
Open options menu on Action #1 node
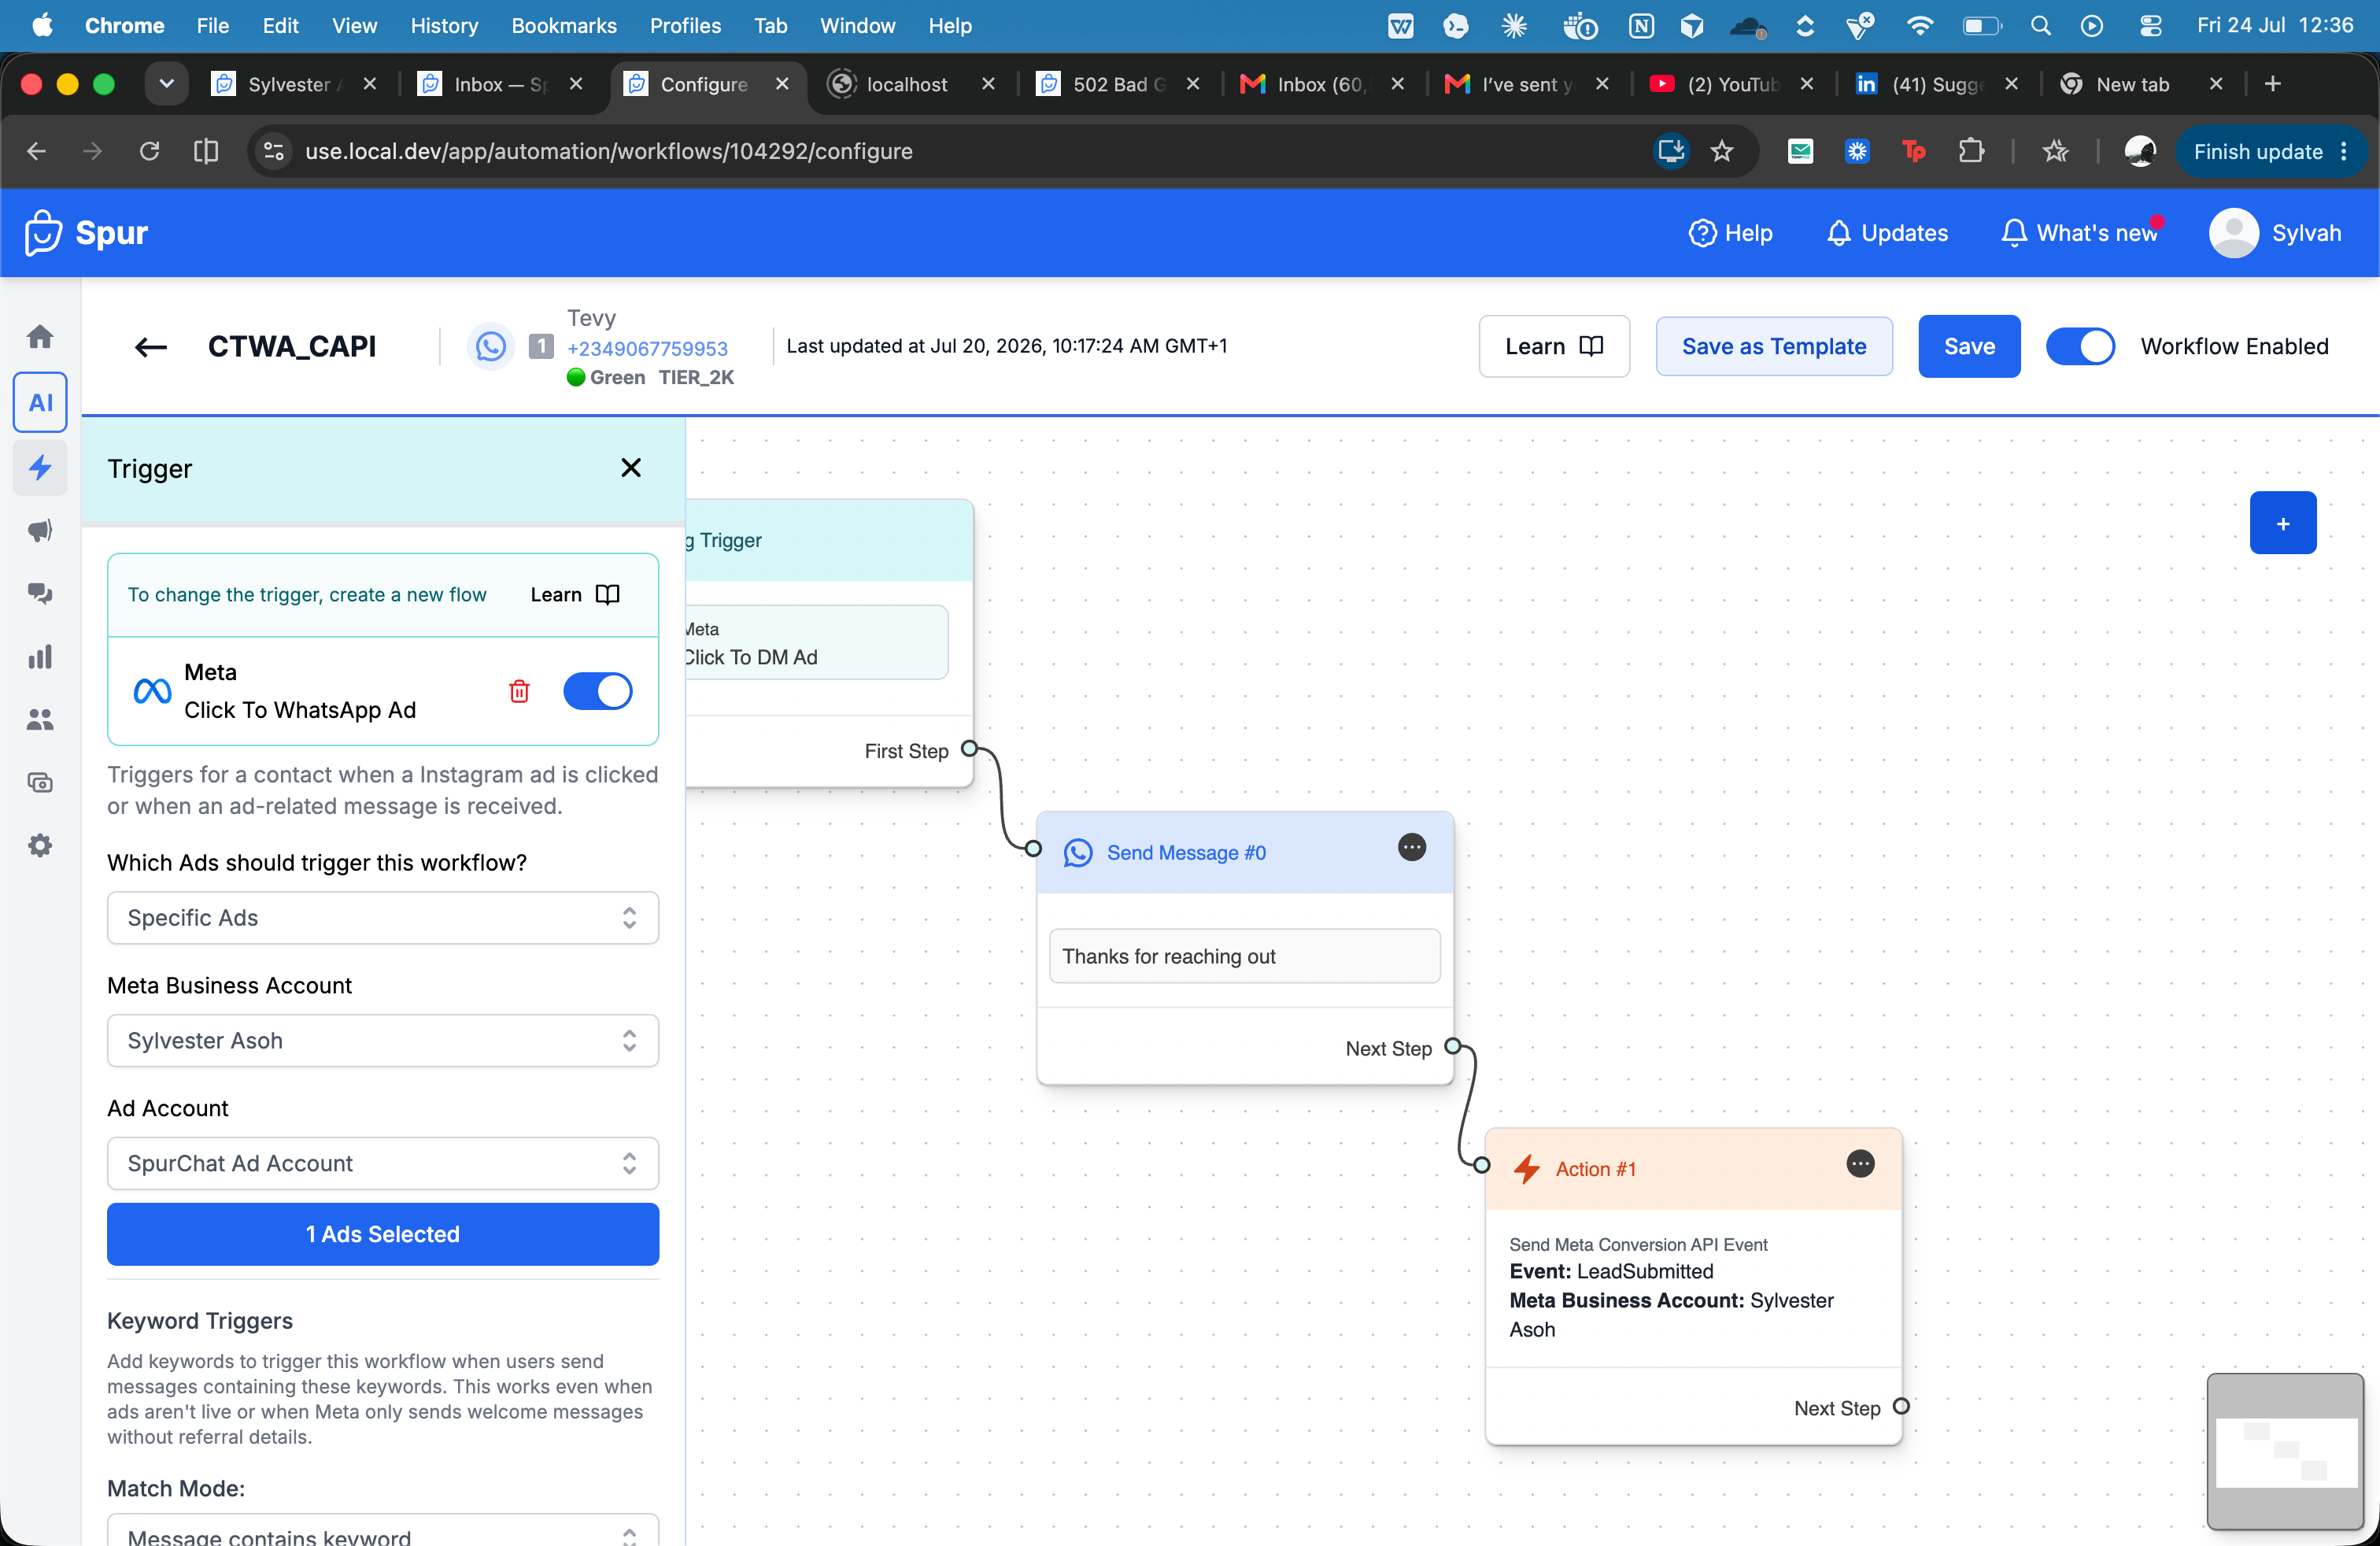point(1860,1164)
